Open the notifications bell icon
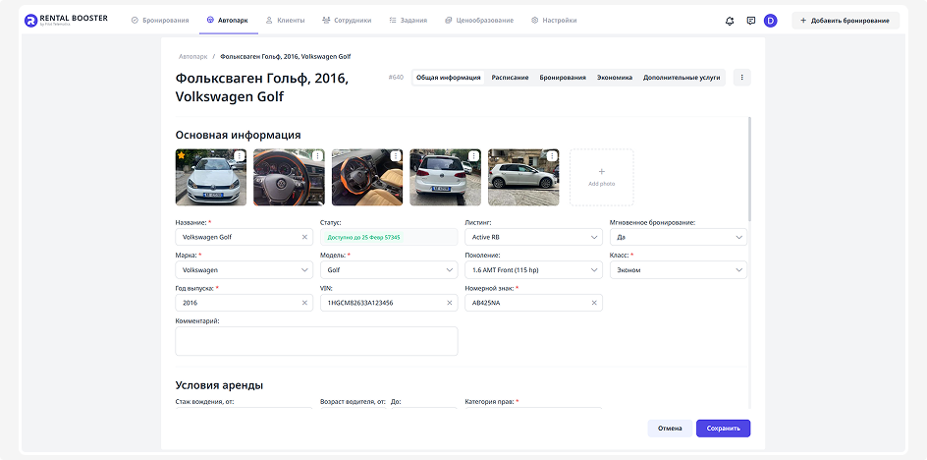The image size is (927, 460). (x=730, y=21)
